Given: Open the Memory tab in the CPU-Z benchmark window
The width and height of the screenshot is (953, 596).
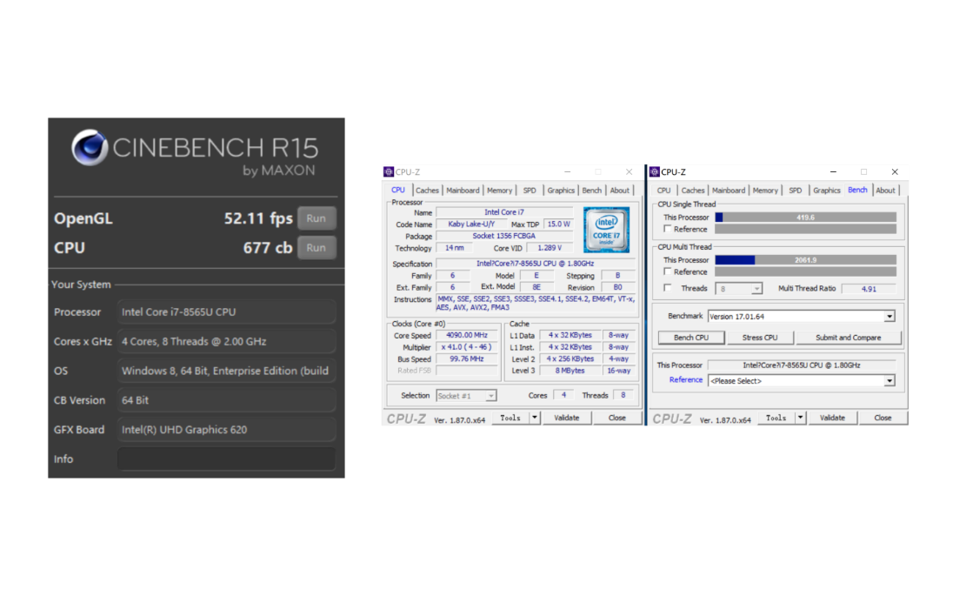Looking at the screenshot, I should (x=765, y=191).
